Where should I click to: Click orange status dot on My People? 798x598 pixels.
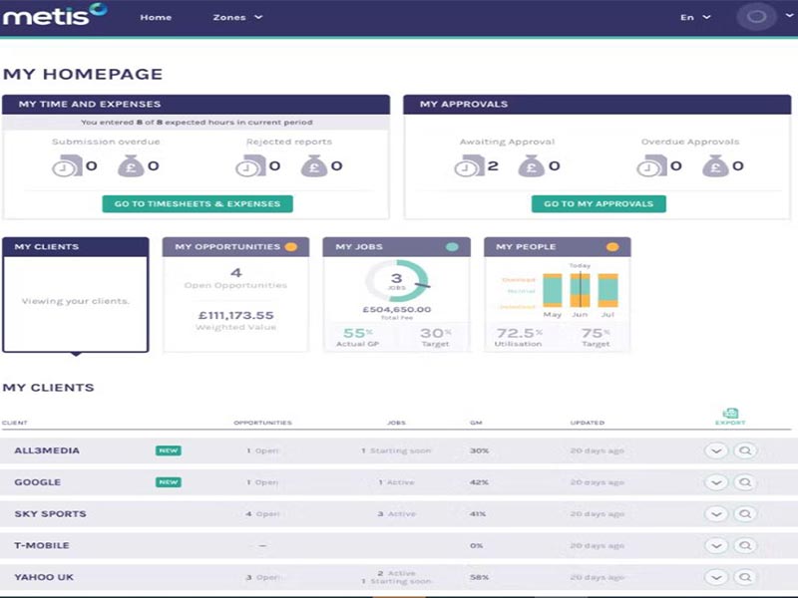coord(612,247)
